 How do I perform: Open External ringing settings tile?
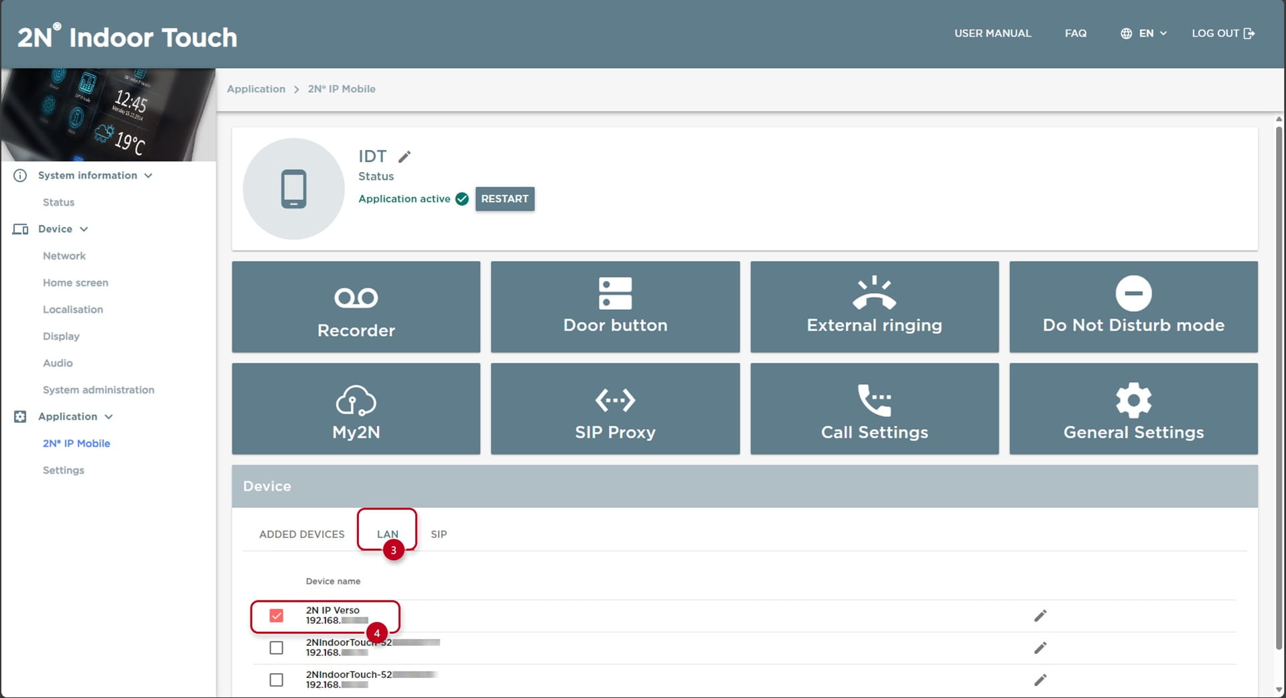coord(874,307)
